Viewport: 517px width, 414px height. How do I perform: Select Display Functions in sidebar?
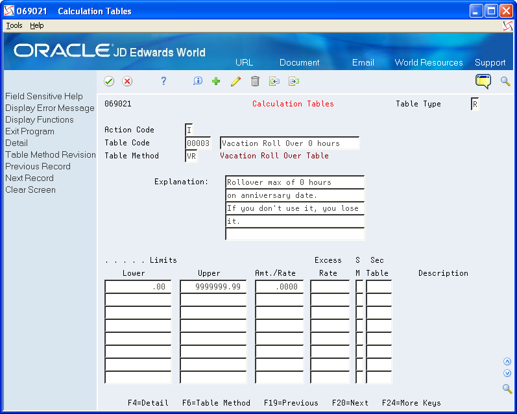pyautogui.click(x=39, y=119)
